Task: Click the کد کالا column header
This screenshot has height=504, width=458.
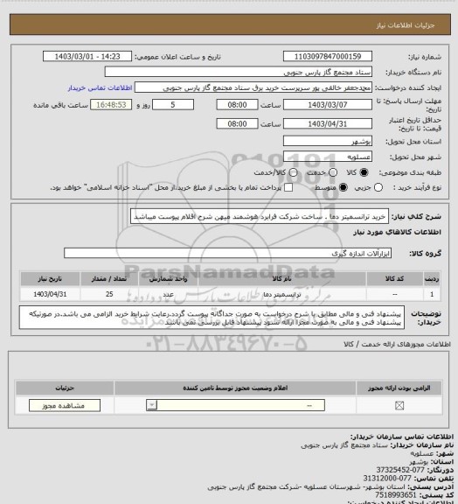Action: tap(395, 278)
